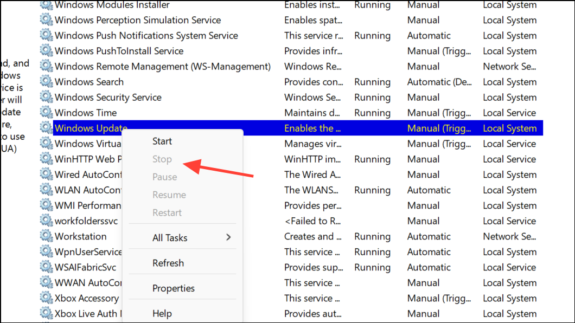This screenshot has height=323, width=575.
Task: Select the gear icon of Windows Push Notifications System Service
Action: [46, 35]
